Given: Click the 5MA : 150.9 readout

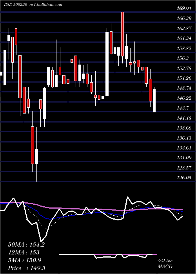Looking at the screenshot, I should coord(25,260).
